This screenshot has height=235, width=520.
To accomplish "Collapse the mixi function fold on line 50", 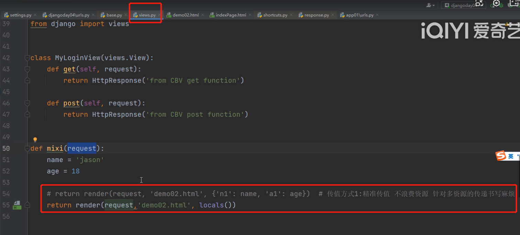I will (x=27, y=149).
